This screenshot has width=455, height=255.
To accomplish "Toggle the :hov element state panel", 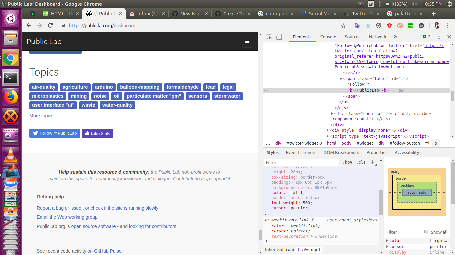I will coord(347,162).
